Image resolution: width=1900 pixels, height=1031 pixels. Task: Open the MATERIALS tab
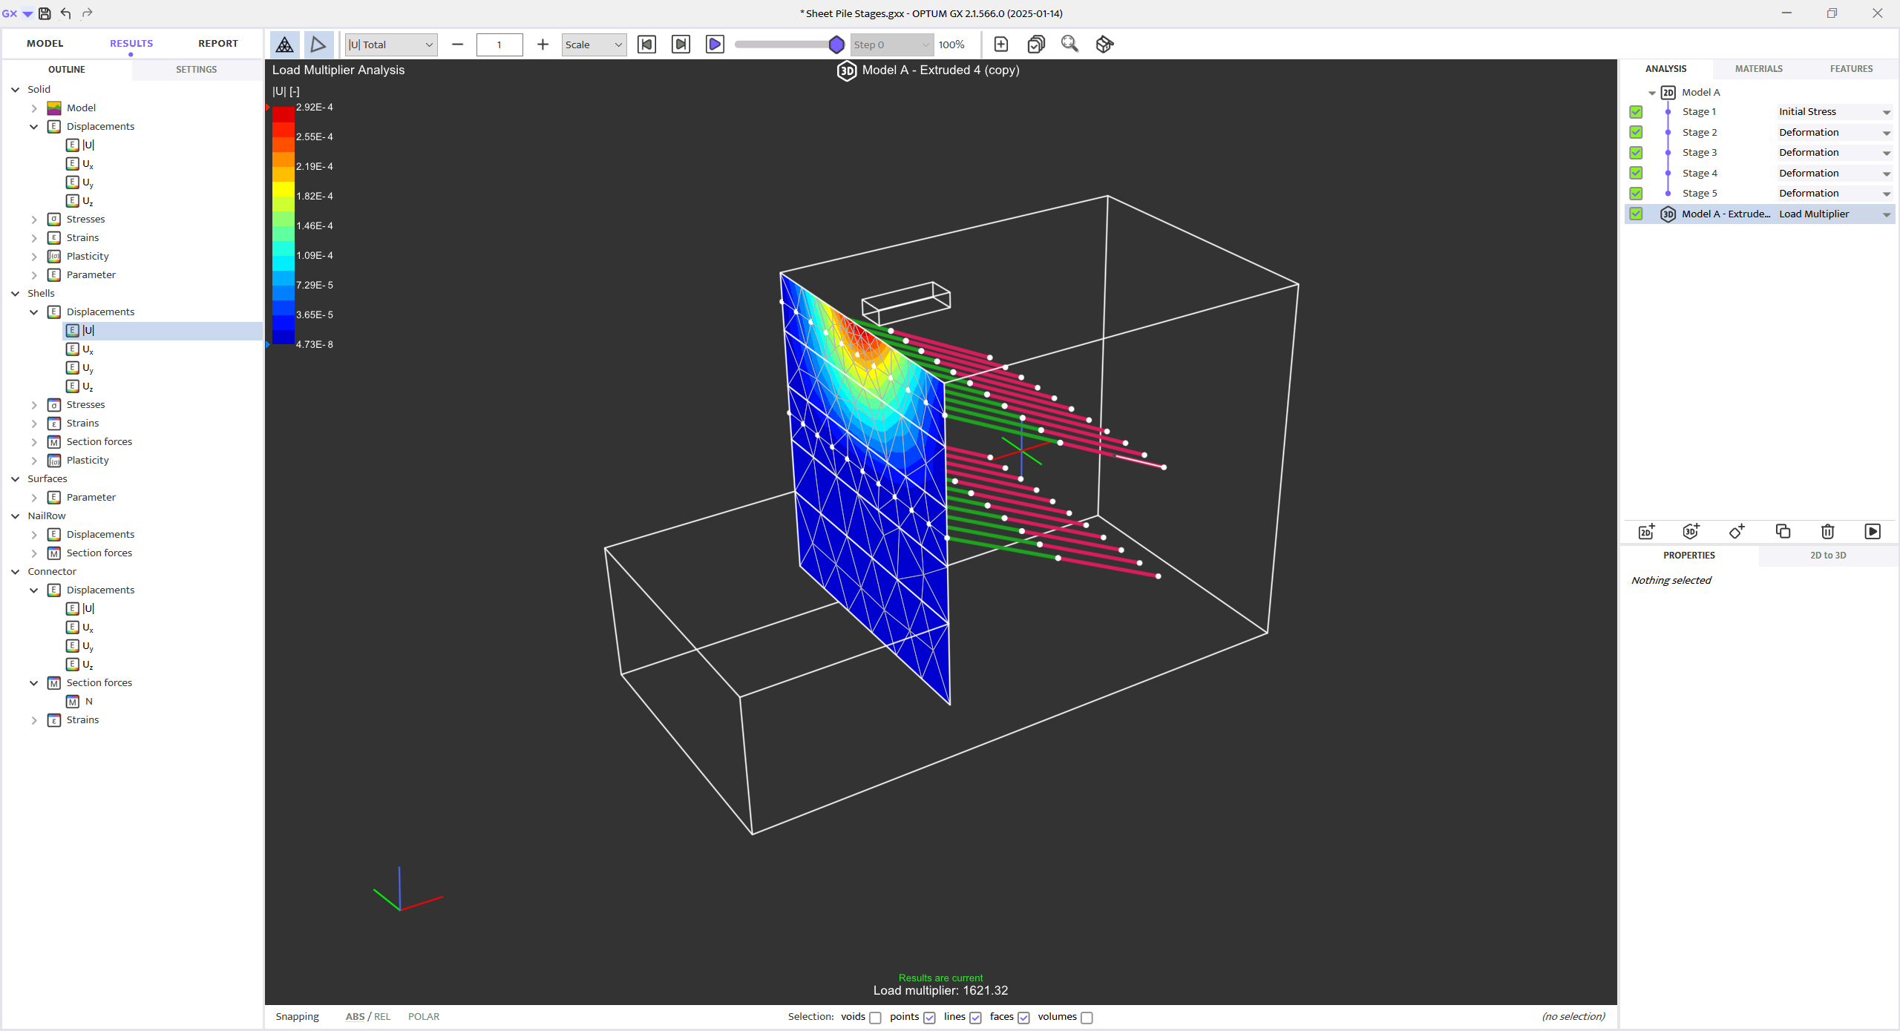1758,68
